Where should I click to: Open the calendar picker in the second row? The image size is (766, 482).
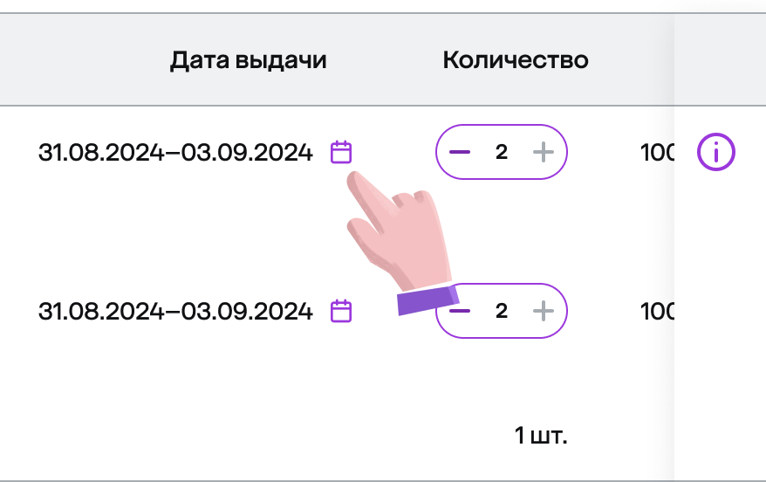(341, 311)
